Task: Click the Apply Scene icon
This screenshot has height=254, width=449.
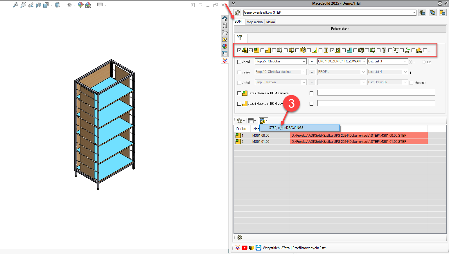Action: click(88, 5)
